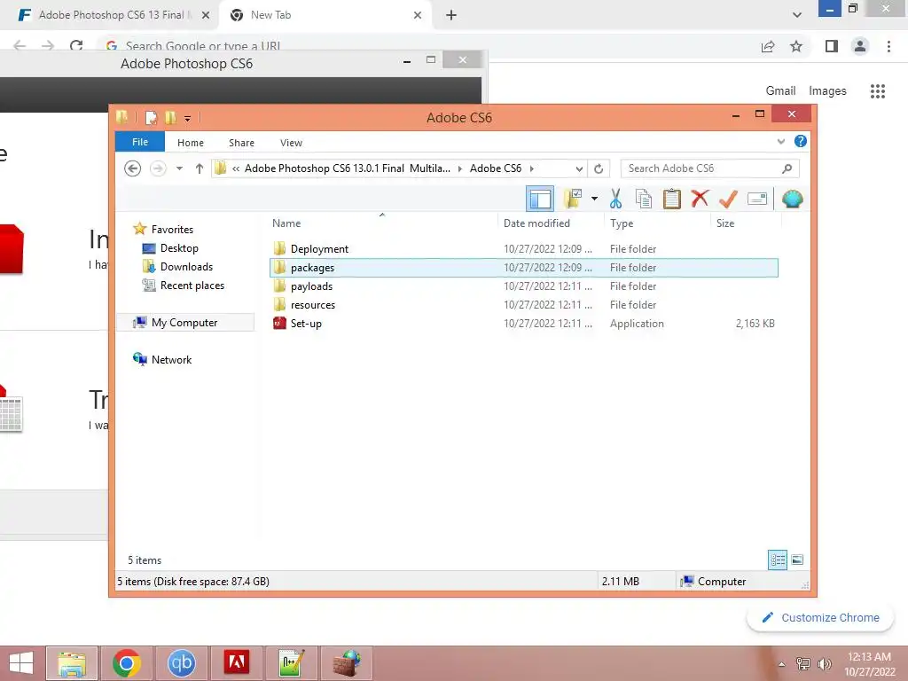This screenshot has width=908, height=681.
Task: Click the Properties quick access icon
Action: (x=151, y=118)
